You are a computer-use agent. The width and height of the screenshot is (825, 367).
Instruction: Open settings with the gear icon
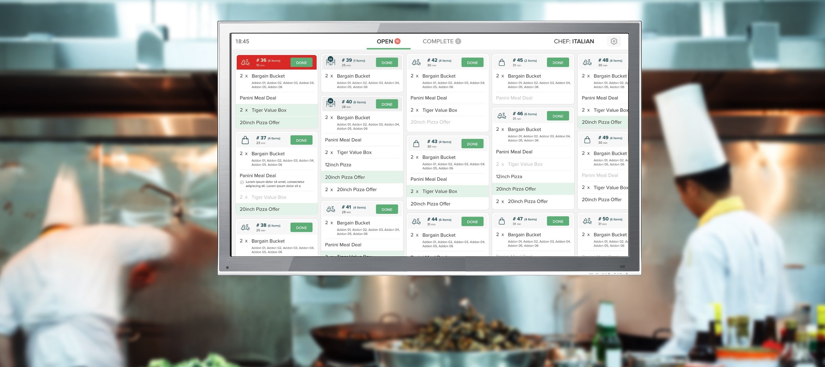tap(614, 41)
